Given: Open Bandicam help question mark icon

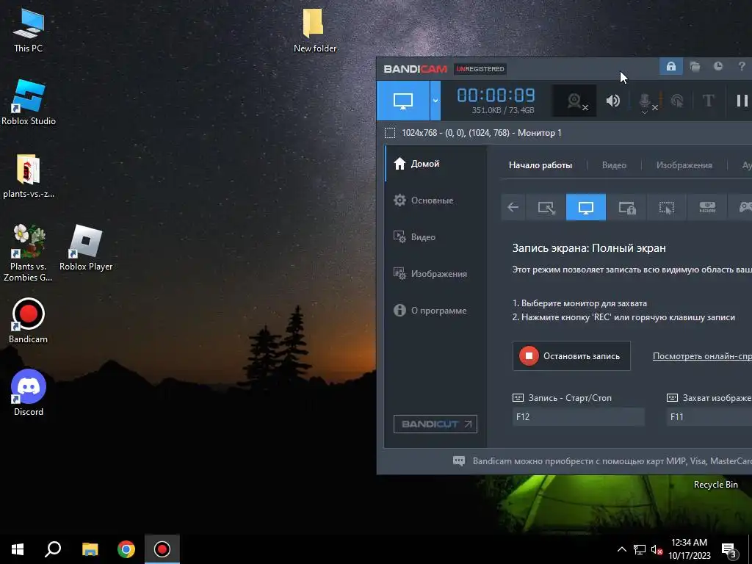Looking at the screenshot, I should 742,66.
